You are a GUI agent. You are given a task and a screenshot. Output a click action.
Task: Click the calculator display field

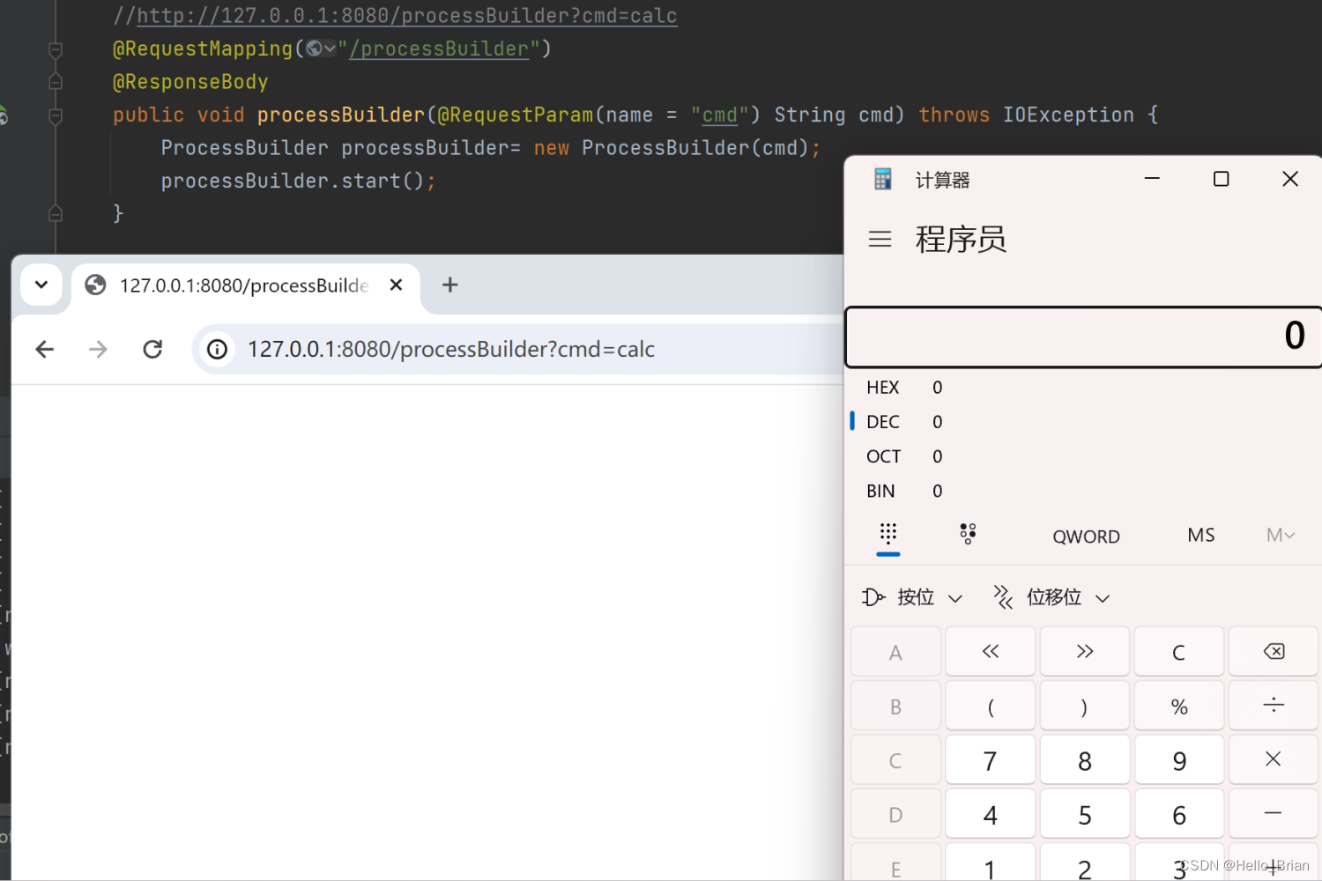coord(1083,337)
